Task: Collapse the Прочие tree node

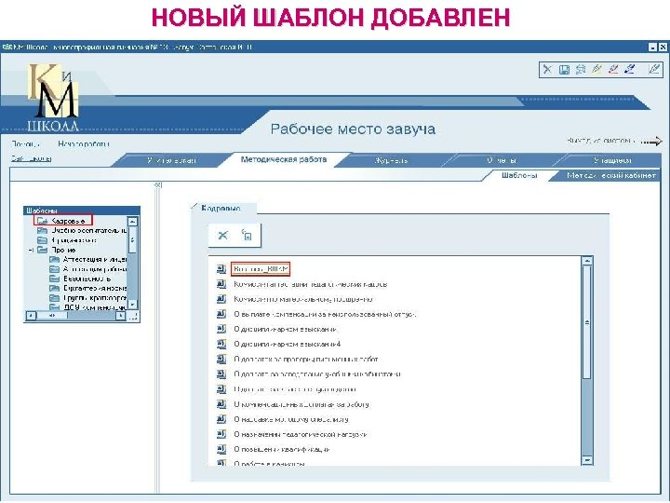Action: coord(31,250)
